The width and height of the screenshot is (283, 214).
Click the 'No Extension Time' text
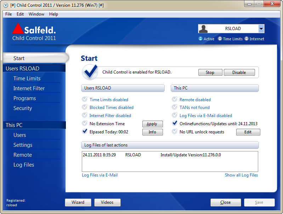click(x=107, y=124)
